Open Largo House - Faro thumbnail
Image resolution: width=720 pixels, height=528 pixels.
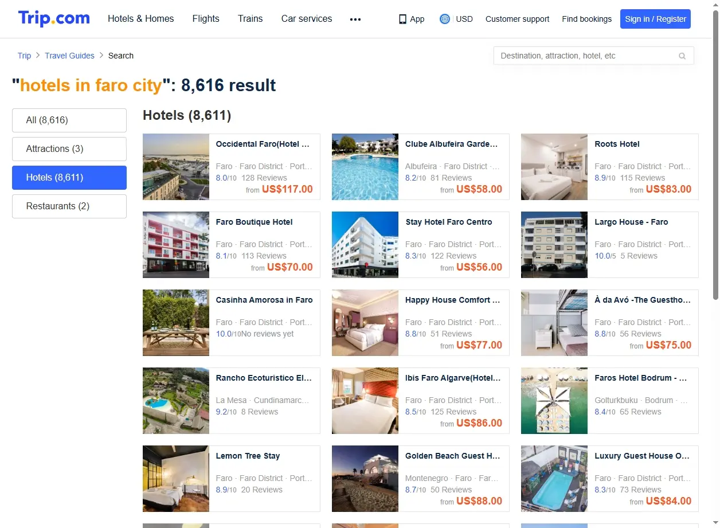coord(554,245)
